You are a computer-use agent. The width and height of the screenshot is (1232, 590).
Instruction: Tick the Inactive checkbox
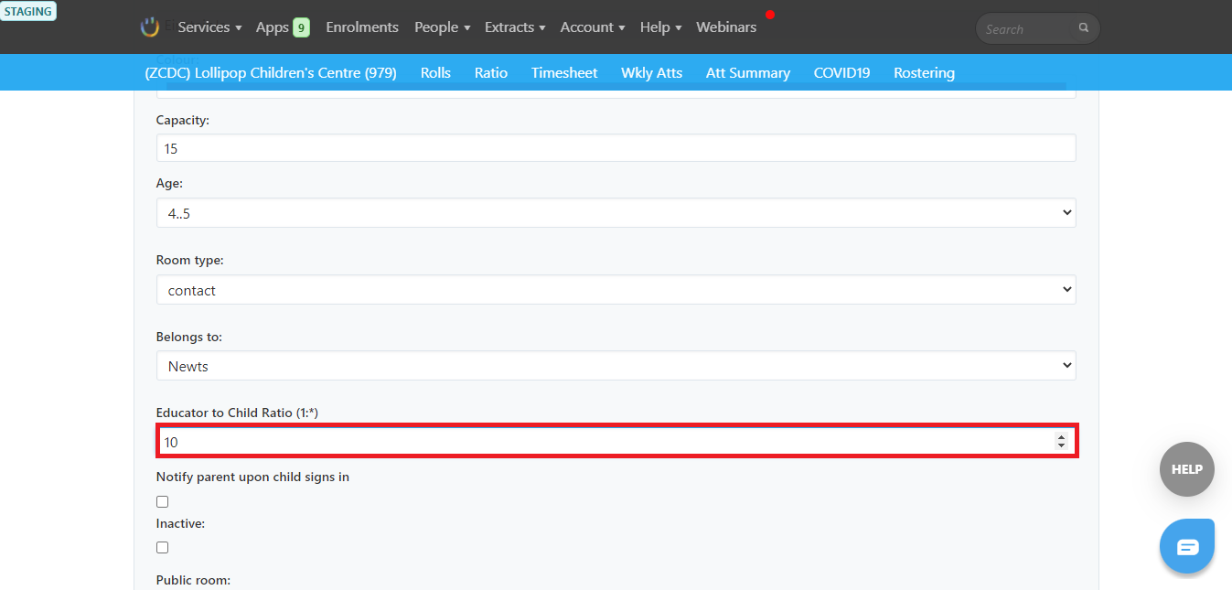click(x=162, y=547)
